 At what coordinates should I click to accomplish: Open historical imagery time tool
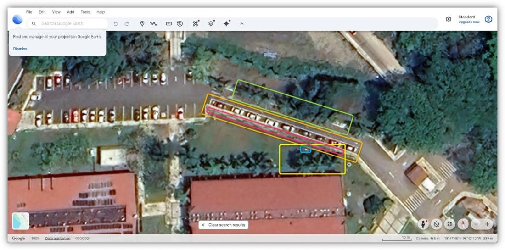(x=180, y=23)
